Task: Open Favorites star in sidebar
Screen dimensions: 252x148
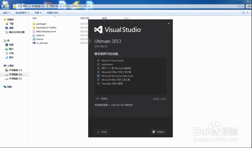Action: point(5,19)
